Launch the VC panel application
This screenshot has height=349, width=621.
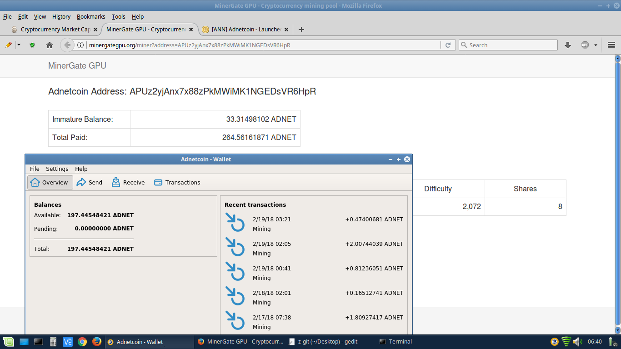click(x=68, y=342)
